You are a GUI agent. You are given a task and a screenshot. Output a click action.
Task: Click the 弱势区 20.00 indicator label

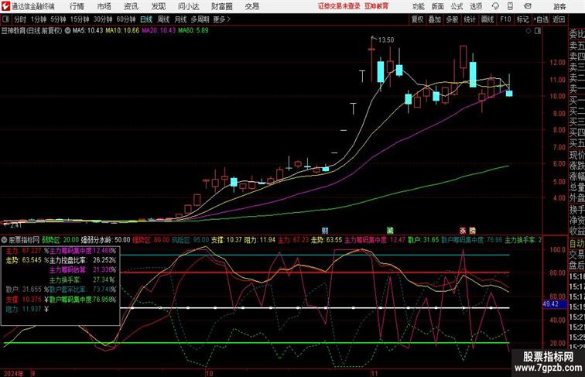(60, 240)
